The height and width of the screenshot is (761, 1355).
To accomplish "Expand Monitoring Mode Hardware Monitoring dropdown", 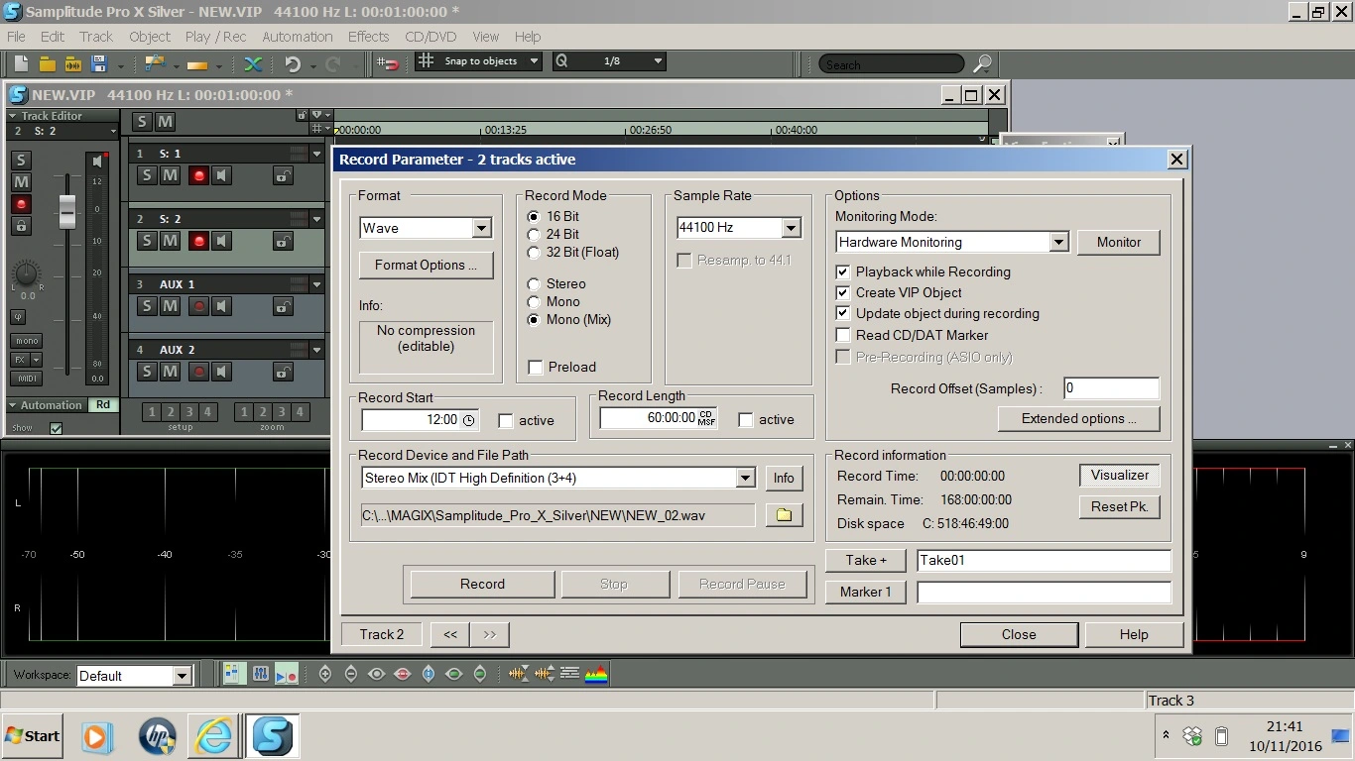I will point(1058,242).
